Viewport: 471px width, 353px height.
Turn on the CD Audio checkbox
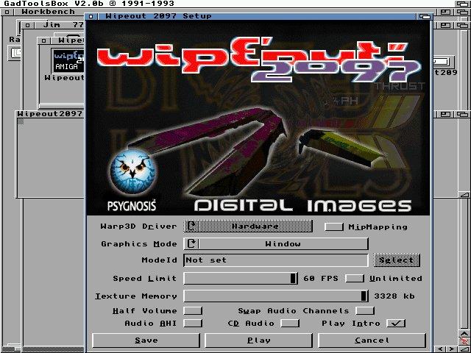click(290, 324)
